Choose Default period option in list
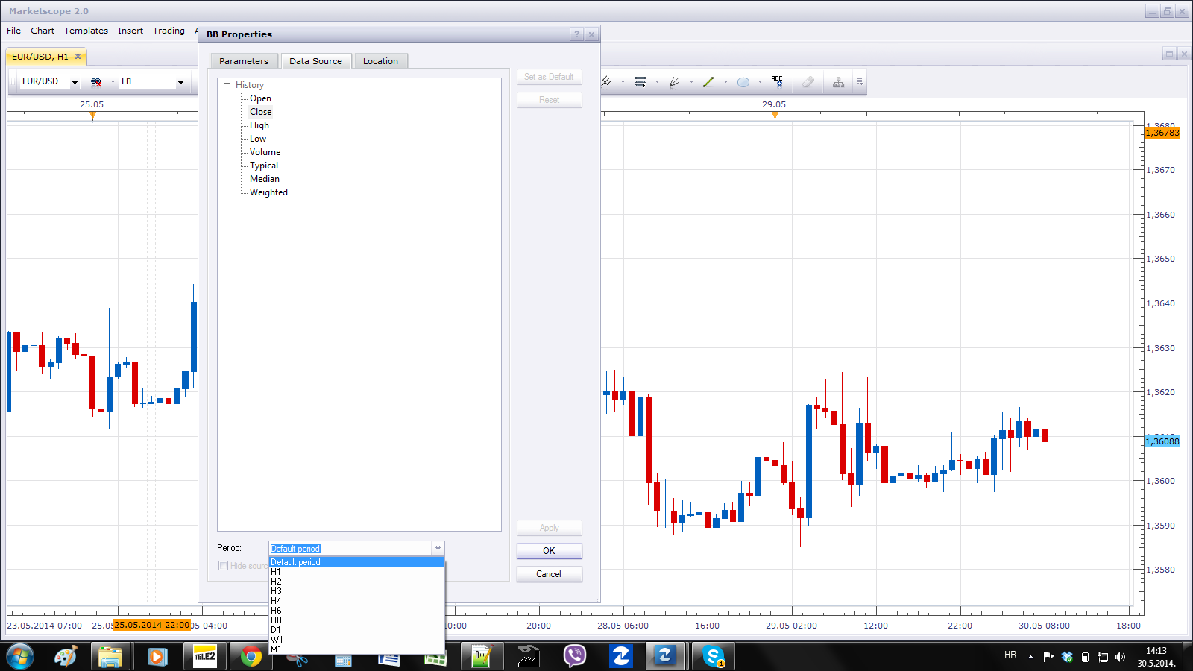This screenshot has width=1193, height=671. (356, 562)
